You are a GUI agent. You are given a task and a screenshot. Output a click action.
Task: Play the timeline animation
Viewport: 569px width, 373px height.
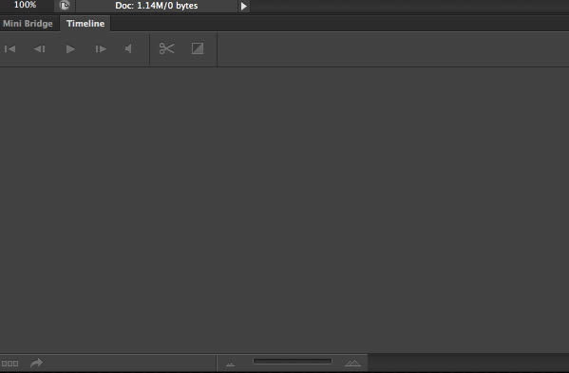pos(70,48)
